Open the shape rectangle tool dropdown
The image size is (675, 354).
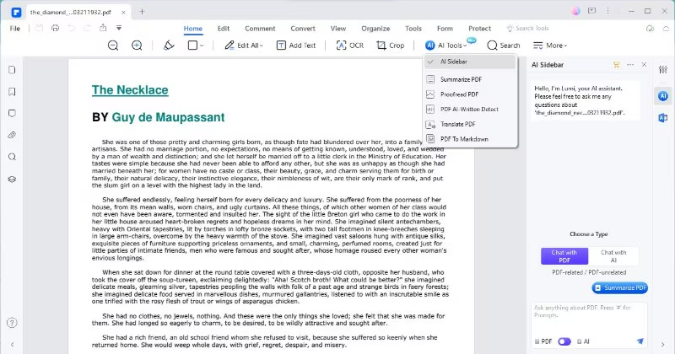[x=196, y=46]
